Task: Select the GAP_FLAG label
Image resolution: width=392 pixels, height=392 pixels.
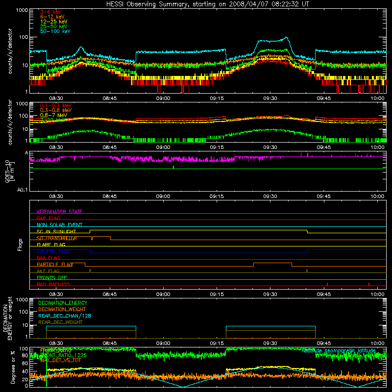Action: pyautogui.click(x=48, y=218)
